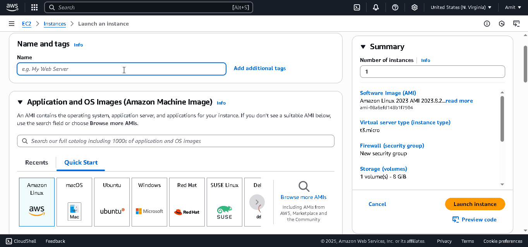528x247 pixels.
Task: Open Feedback in the footer
Action: click(55, 241)
